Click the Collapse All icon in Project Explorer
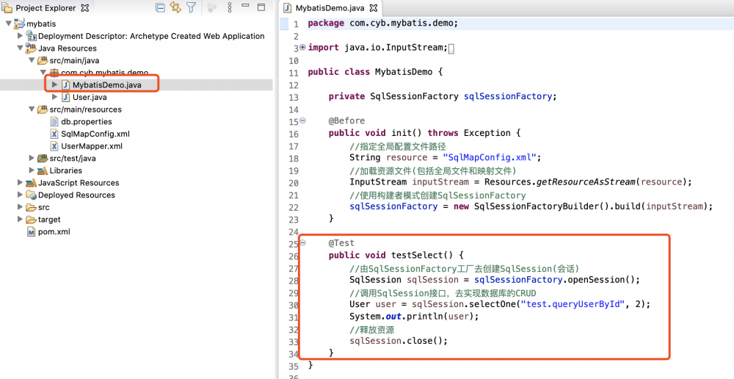The height and width of the screenshot is (379, 734). 160,7
